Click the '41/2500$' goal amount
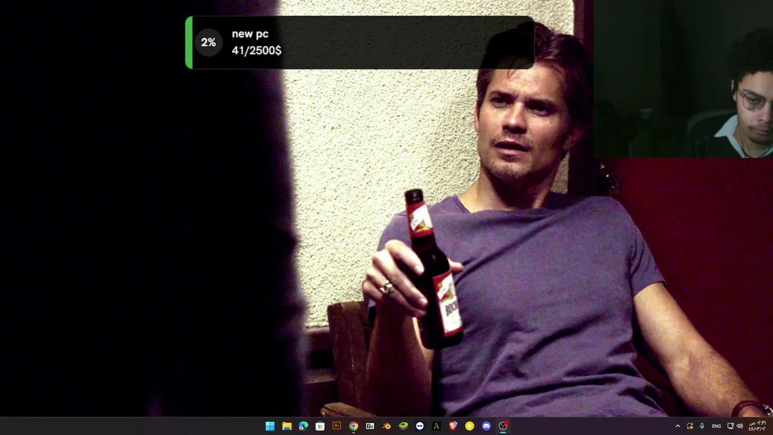773x435 pixels. pyautogui.click(x=257, y=51)
